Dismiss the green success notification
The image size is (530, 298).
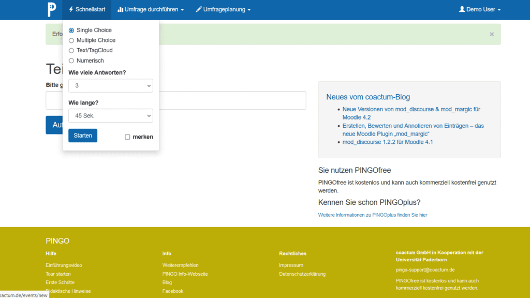click(491, 34)
